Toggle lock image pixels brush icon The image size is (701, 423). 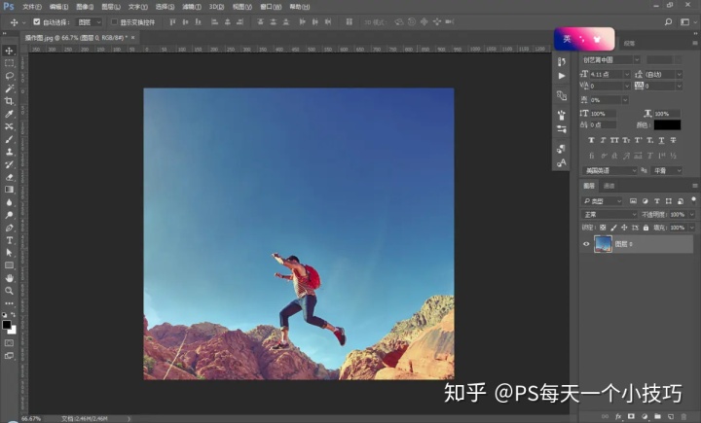[x=613, y=228]
